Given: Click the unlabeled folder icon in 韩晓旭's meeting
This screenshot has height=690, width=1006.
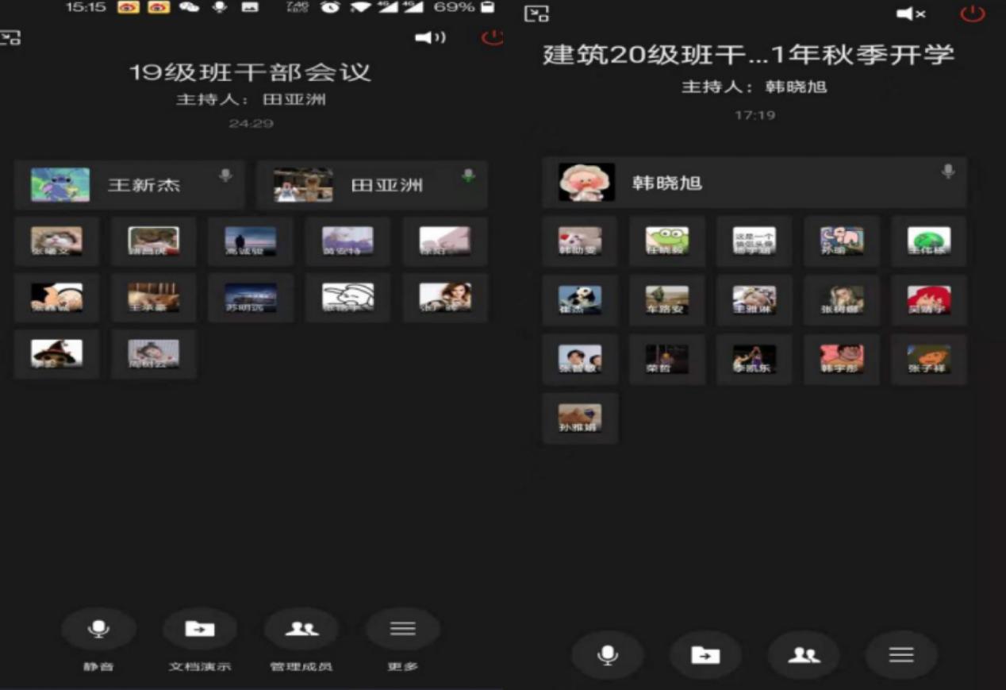Looking at the screenshot, I should click(x=705, y=655).
